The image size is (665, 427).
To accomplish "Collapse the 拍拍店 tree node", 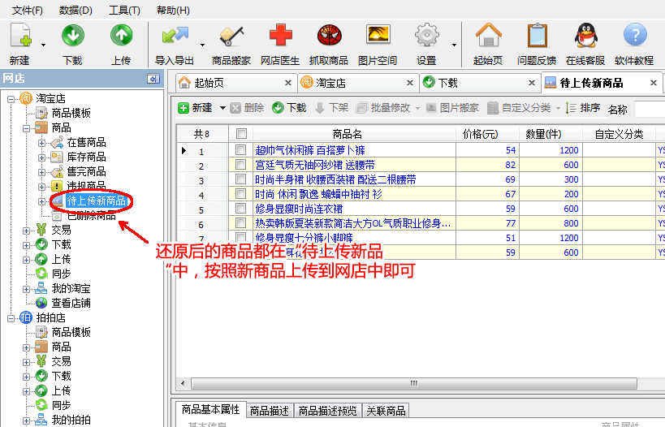I will 11,318.
